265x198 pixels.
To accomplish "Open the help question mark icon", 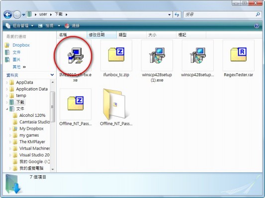I will pos(257,26).
